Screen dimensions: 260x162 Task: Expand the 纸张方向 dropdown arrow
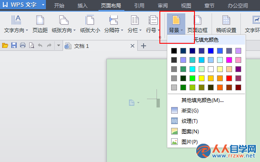pos(74,30)
